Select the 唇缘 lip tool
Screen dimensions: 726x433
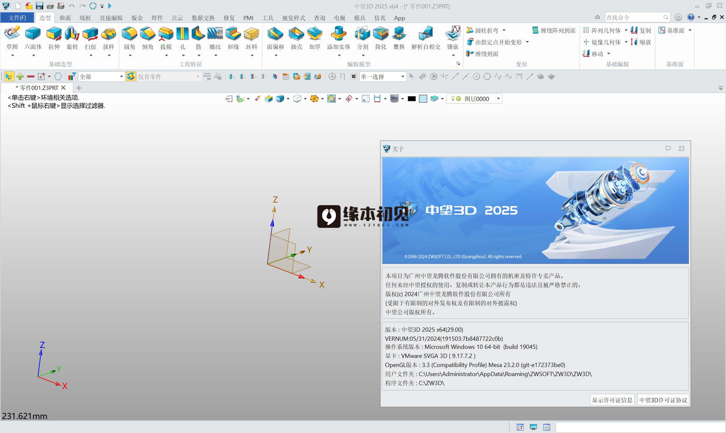click(x=233, y=38)
